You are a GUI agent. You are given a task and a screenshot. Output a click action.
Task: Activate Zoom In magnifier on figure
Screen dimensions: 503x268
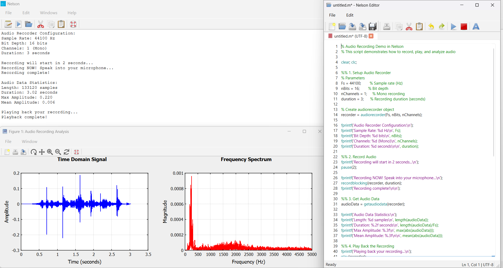[x=50, y=152]
